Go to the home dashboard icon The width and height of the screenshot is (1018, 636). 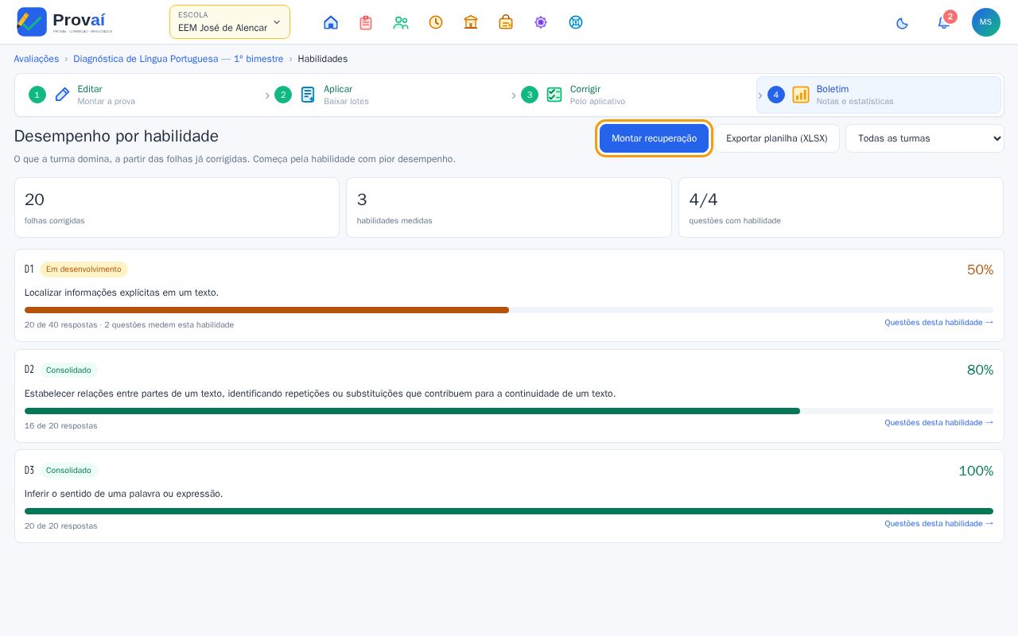(x=331, y=22)
